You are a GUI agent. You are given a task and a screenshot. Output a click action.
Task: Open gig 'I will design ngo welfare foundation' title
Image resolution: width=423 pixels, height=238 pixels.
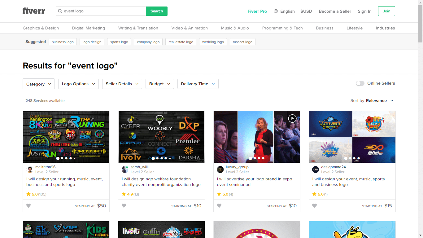click(x=161, y=182)
